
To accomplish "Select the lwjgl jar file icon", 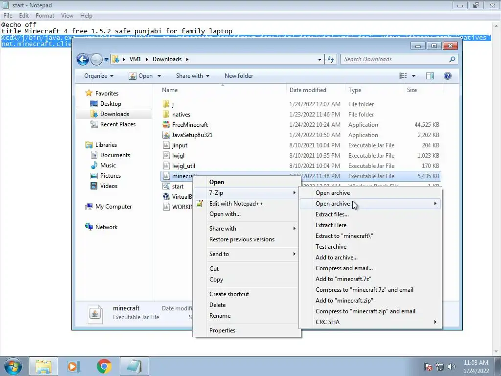I will (x=166, y=156).
